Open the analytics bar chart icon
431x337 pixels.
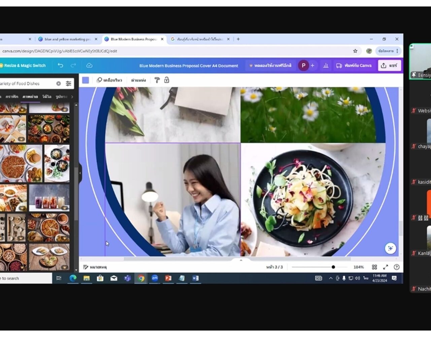point(326,65)
